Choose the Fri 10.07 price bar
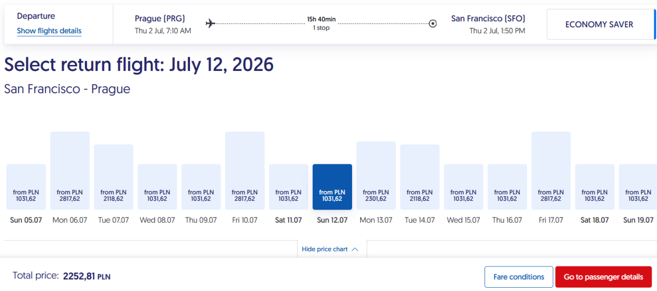The width and height of the screenshot is (657, 291). tap(245, 170)
